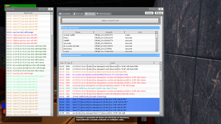
Task: Click down arrow of player table scrollbar
Action: coord(157,51)
